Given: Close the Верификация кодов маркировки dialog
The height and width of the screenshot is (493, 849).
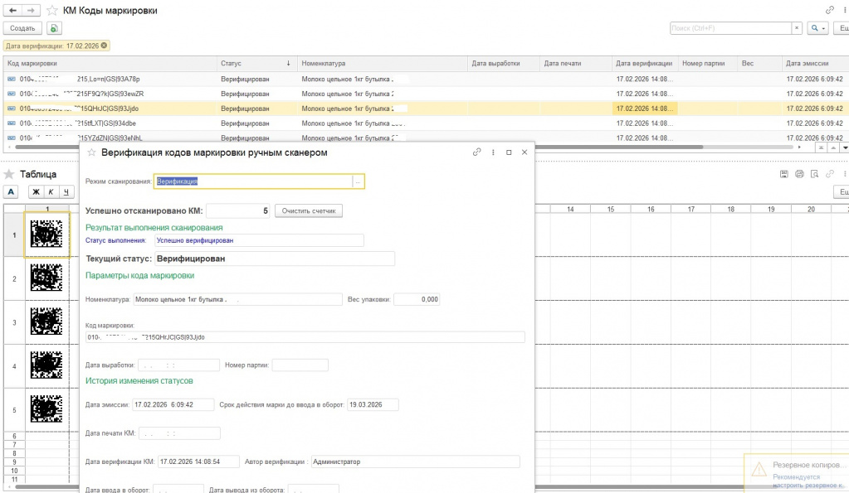Looking at the screenshot, I should (525, 152).
